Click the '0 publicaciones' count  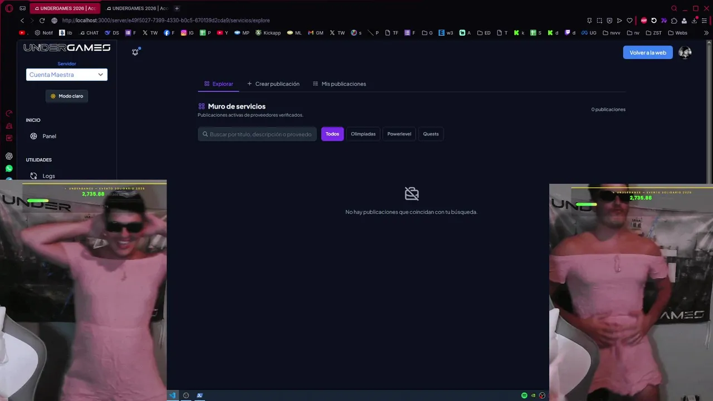coord(608,109)
